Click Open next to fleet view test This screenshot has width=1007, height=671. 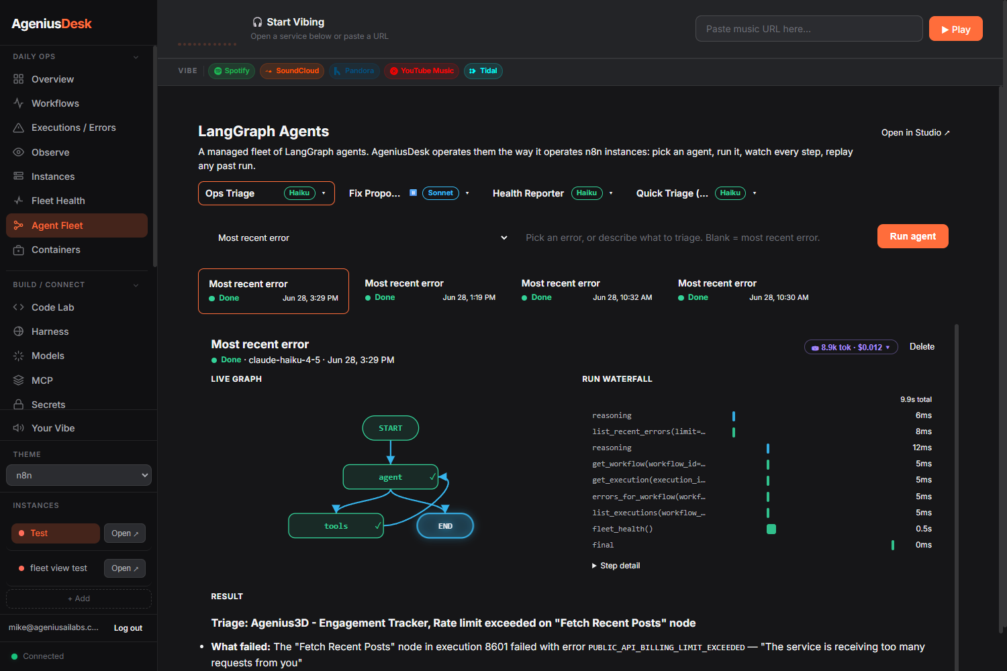coord(125,568)
